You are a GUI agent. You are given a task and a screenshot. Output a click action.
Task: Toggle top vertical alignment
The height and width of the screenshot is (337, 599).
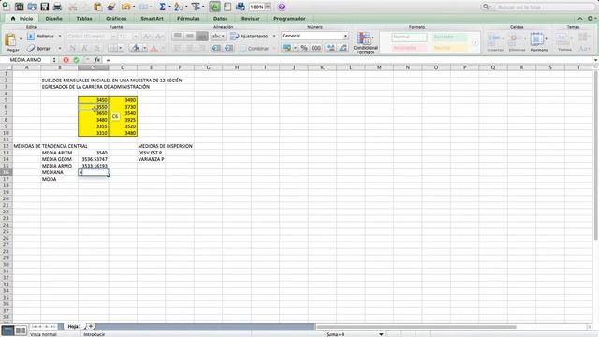[x=178, y=36]
